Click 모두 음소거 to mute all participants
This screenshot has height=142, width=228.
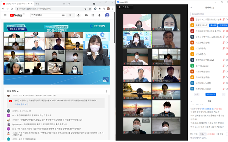point(211,94)
